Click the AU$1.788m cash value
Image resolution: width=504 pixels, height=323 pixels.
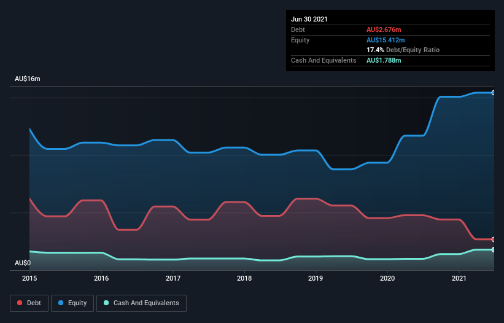(x=384, y=60)
